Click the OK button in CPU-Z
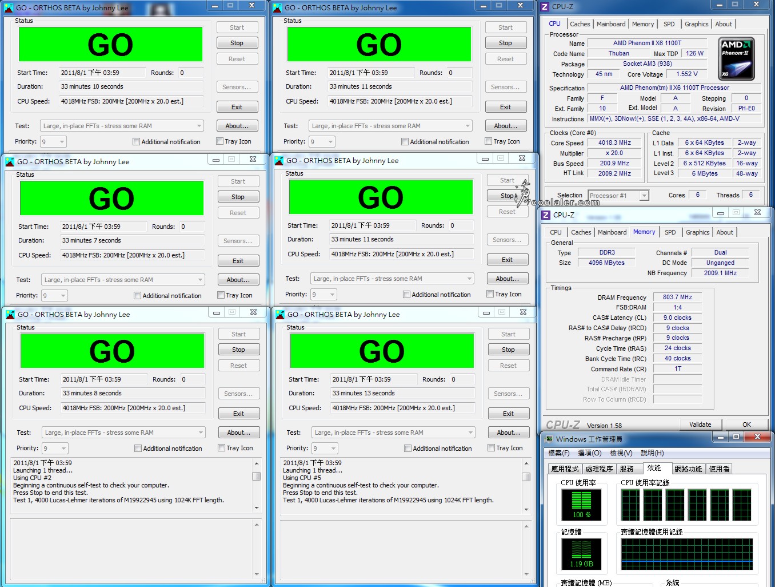The height and width of the screenshot is (587, 775). (746, 425)
